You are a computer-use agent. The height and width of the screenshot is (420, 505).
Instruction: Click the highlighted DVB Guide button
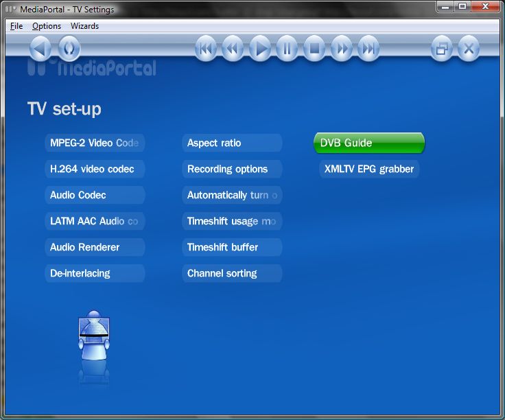[x=369, y=143]
